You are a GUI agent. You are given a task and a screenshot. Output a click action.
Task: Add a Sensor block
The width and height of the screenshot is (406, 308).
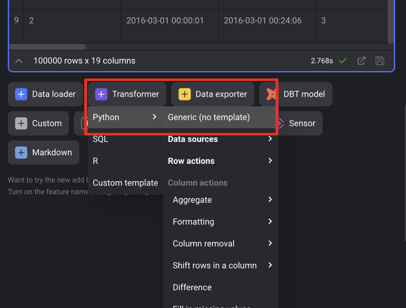point(298,123)
